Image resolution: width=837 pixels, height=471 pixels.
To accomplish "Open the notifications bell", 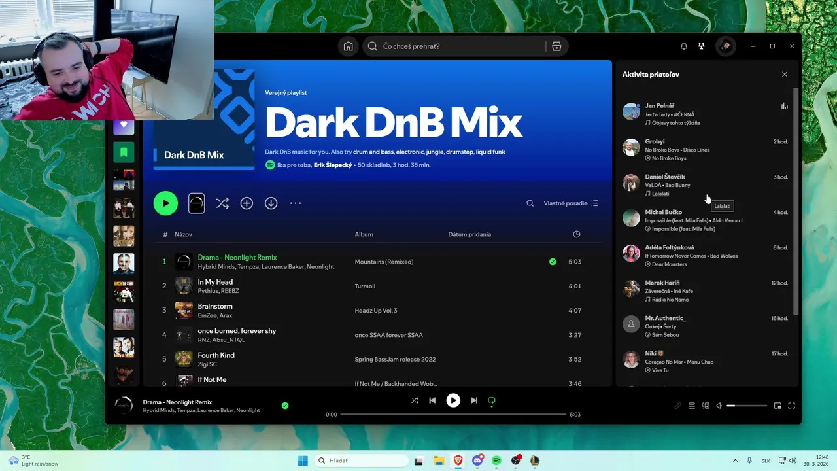I will pyautogui.click(x=684, y=46).
